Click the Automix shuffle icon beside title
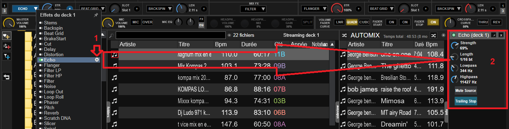This screenshot has width=509, height=129. click(344, 35)
